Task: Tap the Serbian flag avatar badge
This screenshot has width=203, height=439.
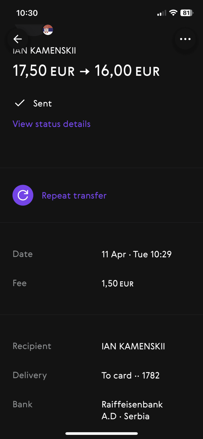Action: (x=48, y=30)
